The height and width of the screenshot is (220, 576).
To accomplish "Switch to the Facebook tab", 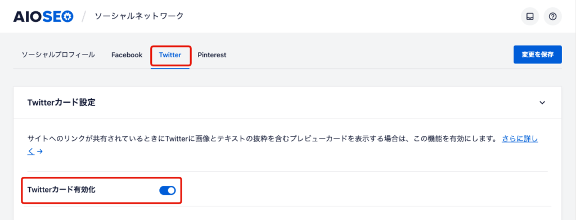I will coord(127,55).
